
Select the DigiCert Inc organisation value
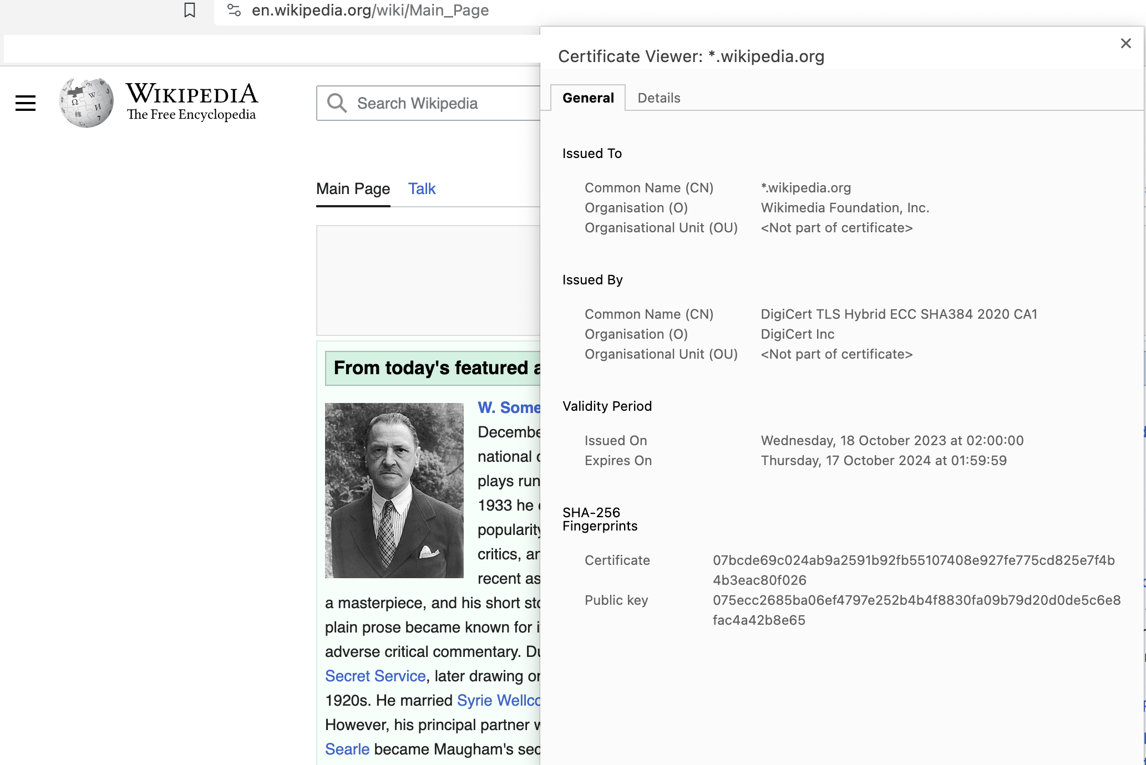[x=798, y=334]
